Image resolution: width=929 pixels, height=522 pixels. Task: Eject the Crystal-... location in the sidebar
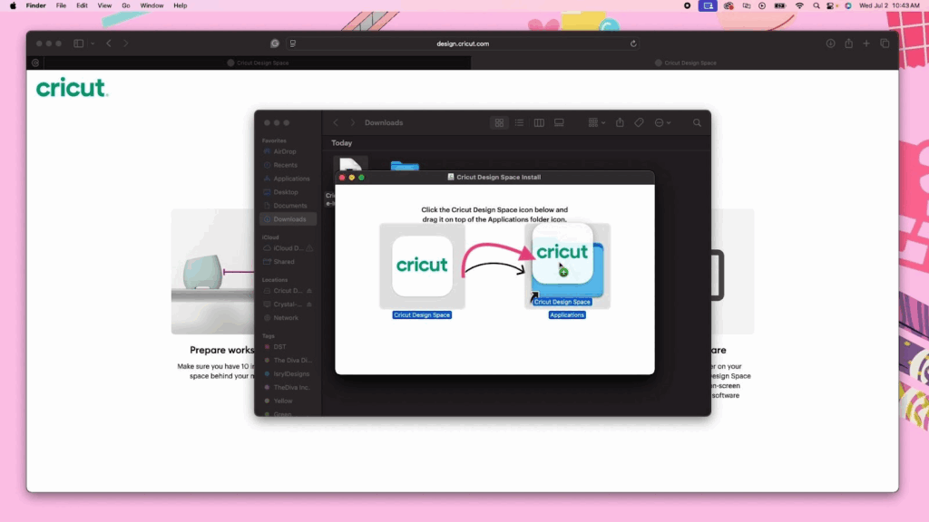(x=309, y=304)
